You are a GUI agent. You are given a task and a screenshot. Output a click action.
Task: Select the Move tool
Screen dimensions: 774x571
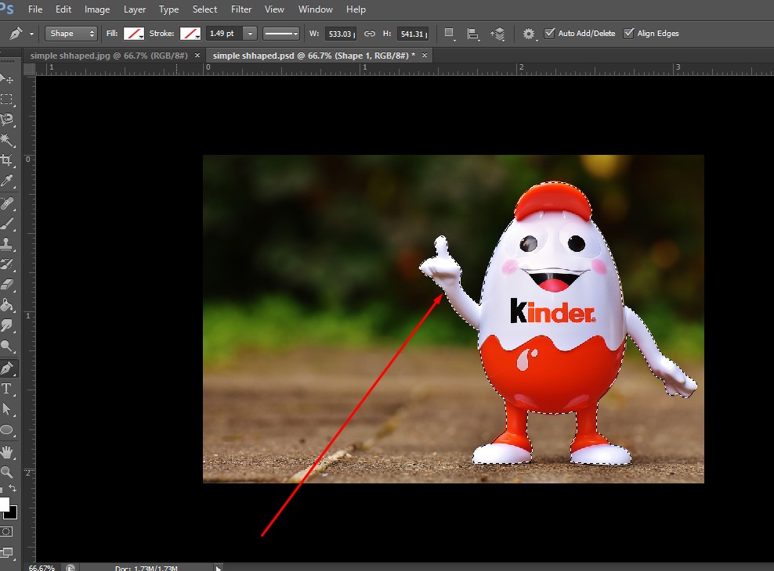click(x=7, y=79)
